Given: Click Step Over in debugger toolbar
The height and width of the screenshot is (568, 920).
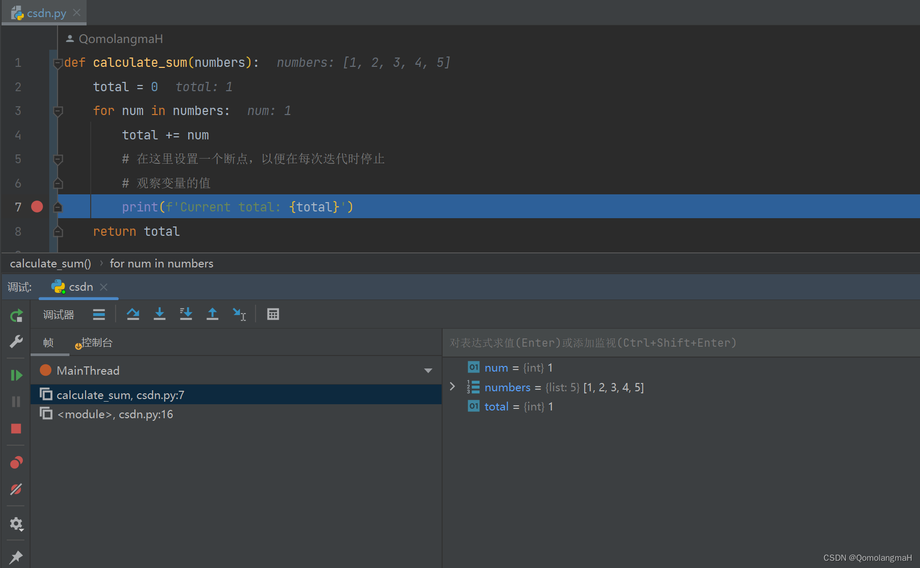Looking at the screenshot, I should coord(133,314).
